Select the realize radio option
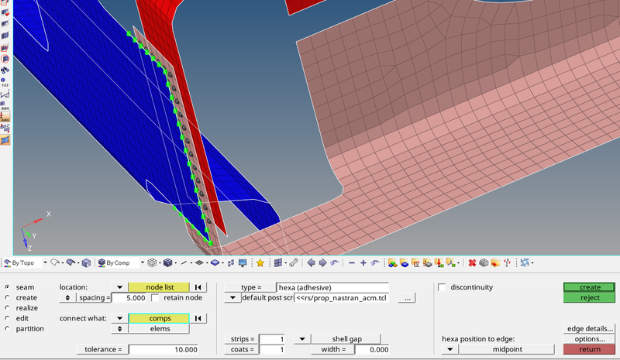Screen dimensions: 620x360 click(8, 308)
